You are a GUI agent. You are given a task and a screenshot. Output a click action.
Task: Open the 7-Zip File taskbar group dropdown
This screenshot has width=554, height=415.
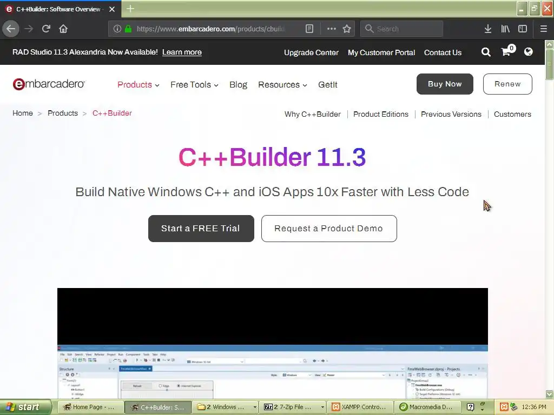point(322,407)
